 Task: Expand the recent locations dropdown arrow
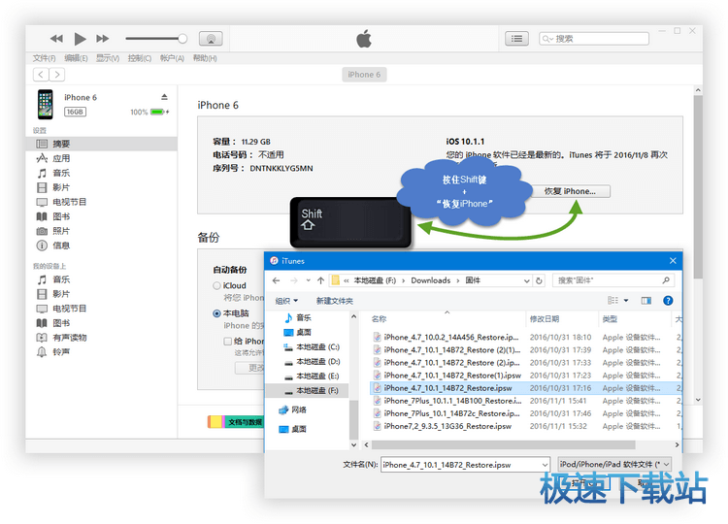tap(308, 280)
